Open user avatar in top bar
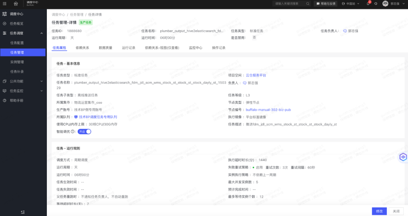The width and height of the screenshot is (408, 216). coord(385,4)
